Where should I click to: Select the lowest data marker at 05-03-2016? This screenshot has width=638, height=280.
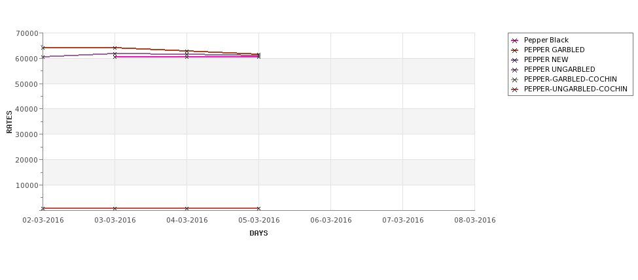258,209
